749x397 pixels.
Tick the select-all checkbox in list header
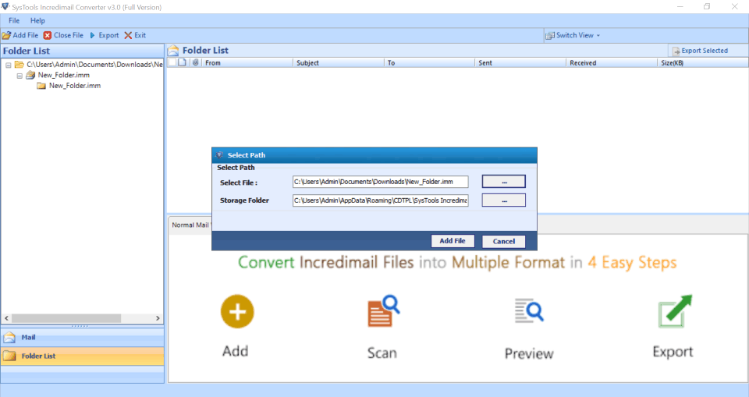click(172, 62)
